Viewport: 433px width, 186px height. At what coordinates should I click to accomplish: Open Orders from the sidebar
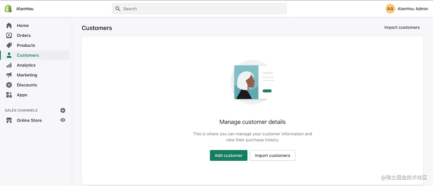point(9,35)
